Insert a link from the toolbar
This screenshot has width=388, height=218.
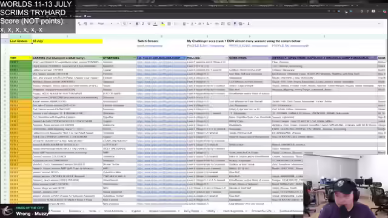pos(217,24)
